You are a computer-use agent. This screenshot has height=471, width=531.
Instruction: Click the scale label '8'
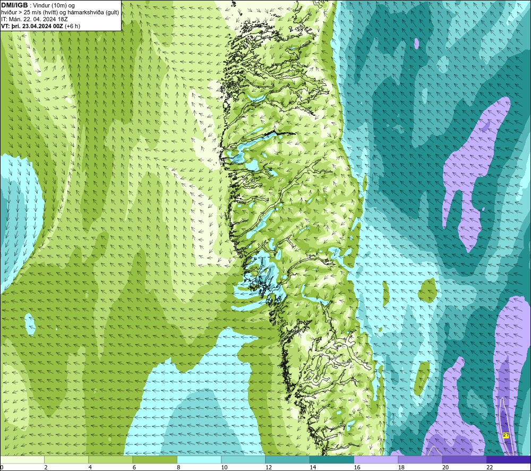point(178,467)
